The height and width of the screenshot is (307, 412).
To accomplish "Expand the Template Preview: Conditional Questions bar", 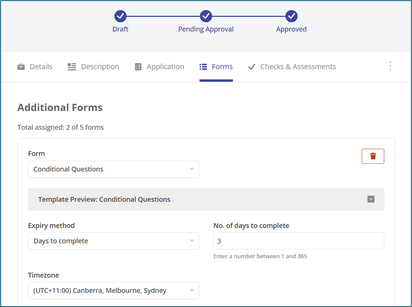I will coord(175,199).
